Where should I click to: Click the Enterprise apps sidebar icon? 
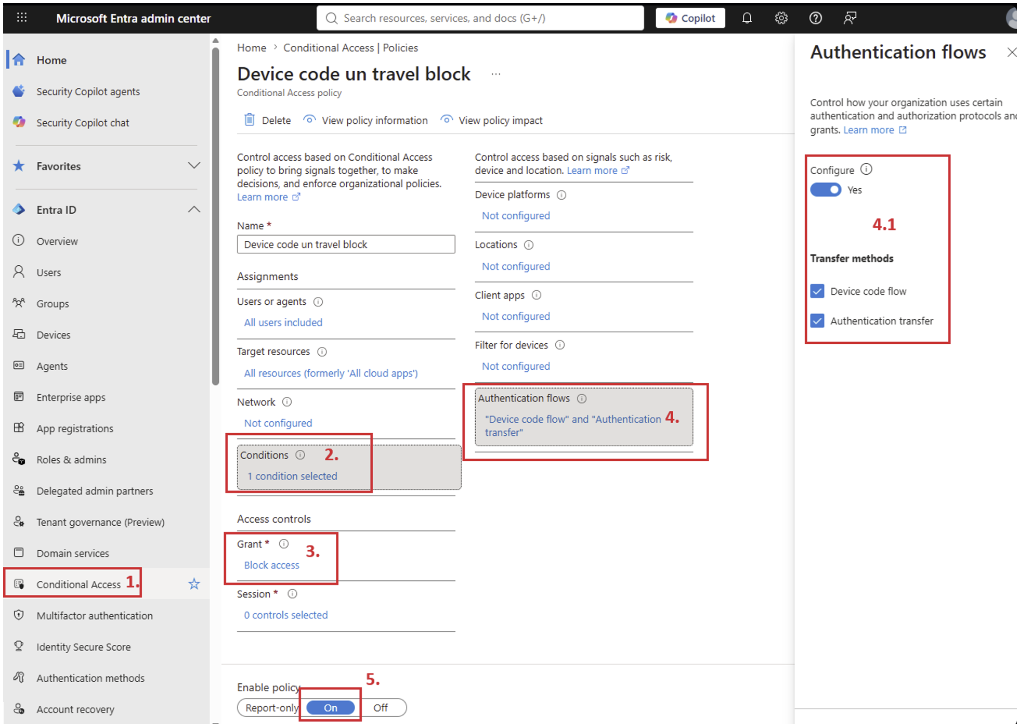19,397
